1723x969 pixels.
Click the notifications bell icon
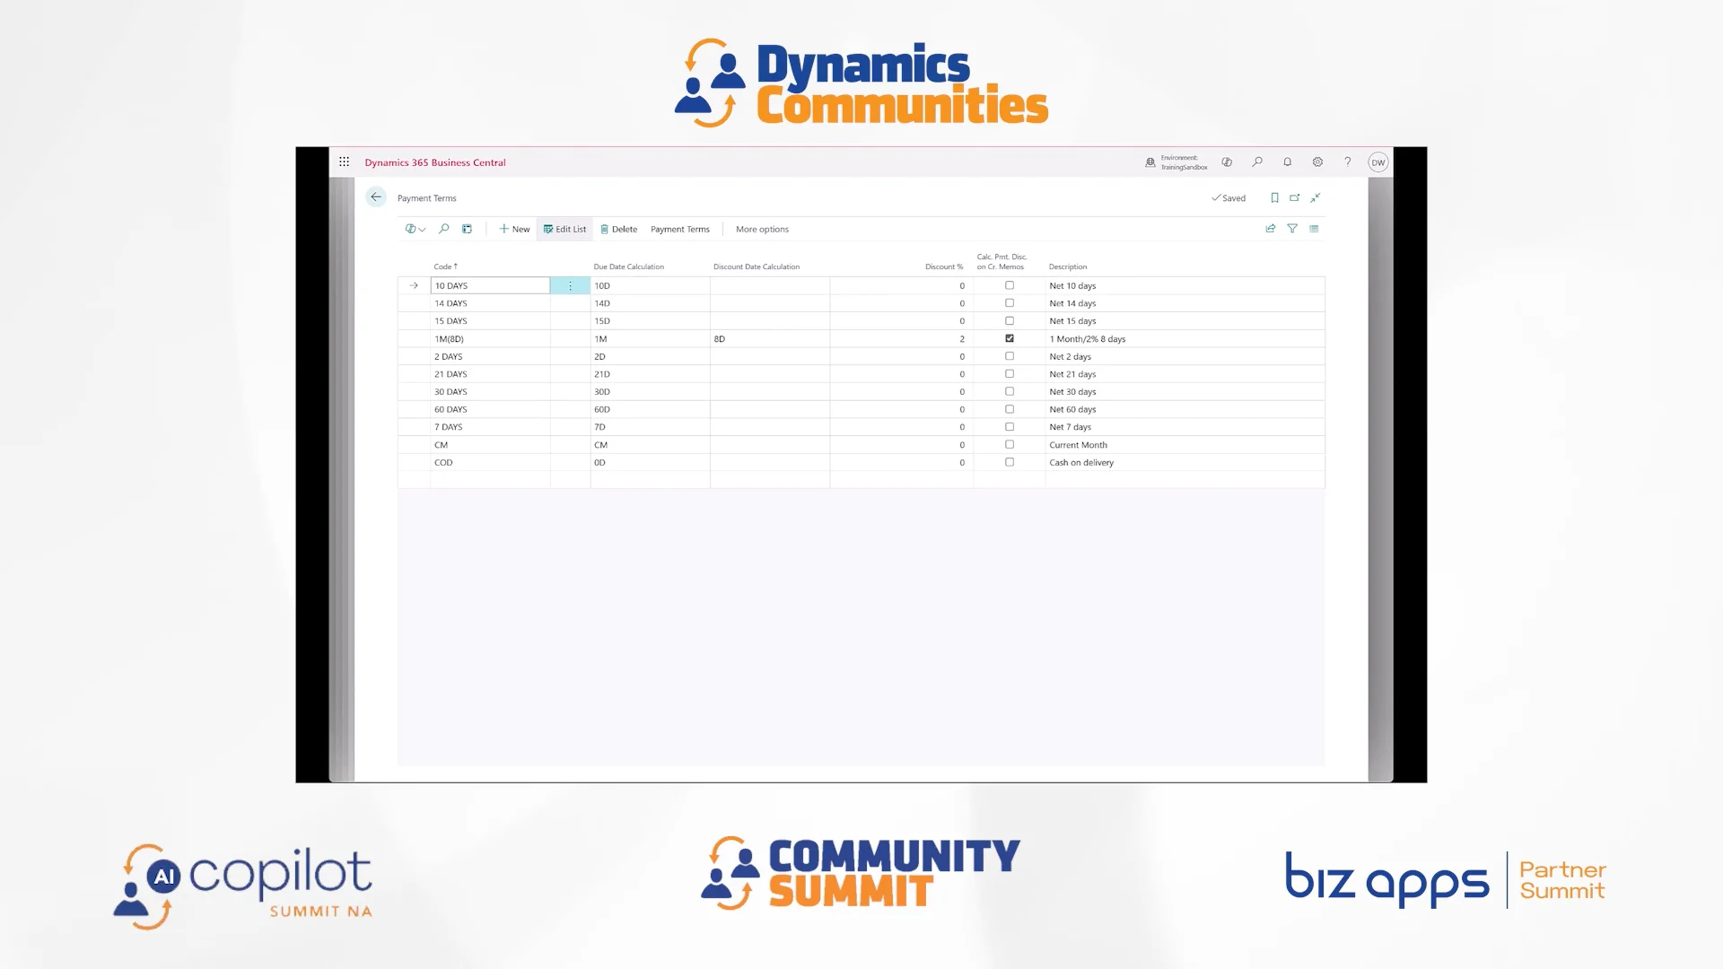[1287, 162]
